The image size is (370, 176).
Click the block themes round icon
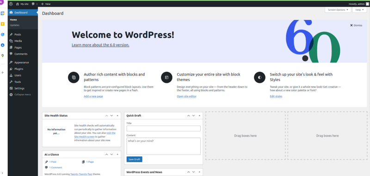tap(166, 77)
